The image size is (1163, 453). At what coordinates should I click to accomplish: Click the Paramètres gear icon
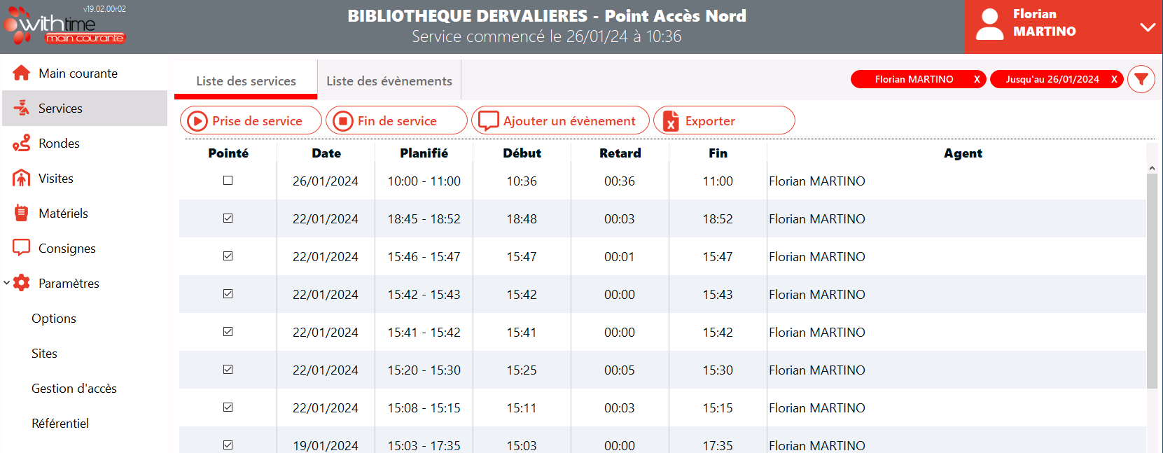(x=22, y=283)
